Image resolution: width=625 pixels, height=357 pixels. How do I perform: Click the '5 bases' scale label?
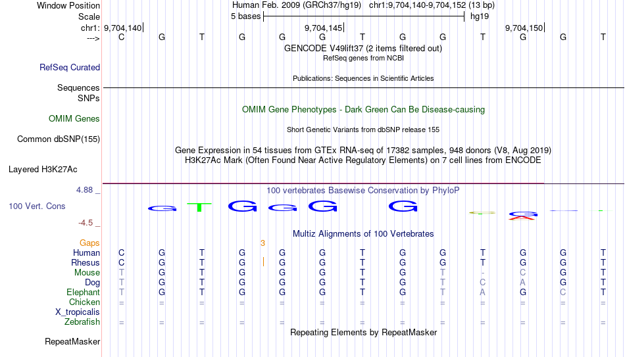click(245, 16)
